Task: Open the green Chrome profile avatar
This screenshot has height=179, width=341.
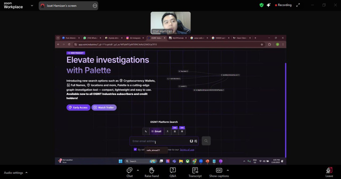Action: (x=277, y=44)
